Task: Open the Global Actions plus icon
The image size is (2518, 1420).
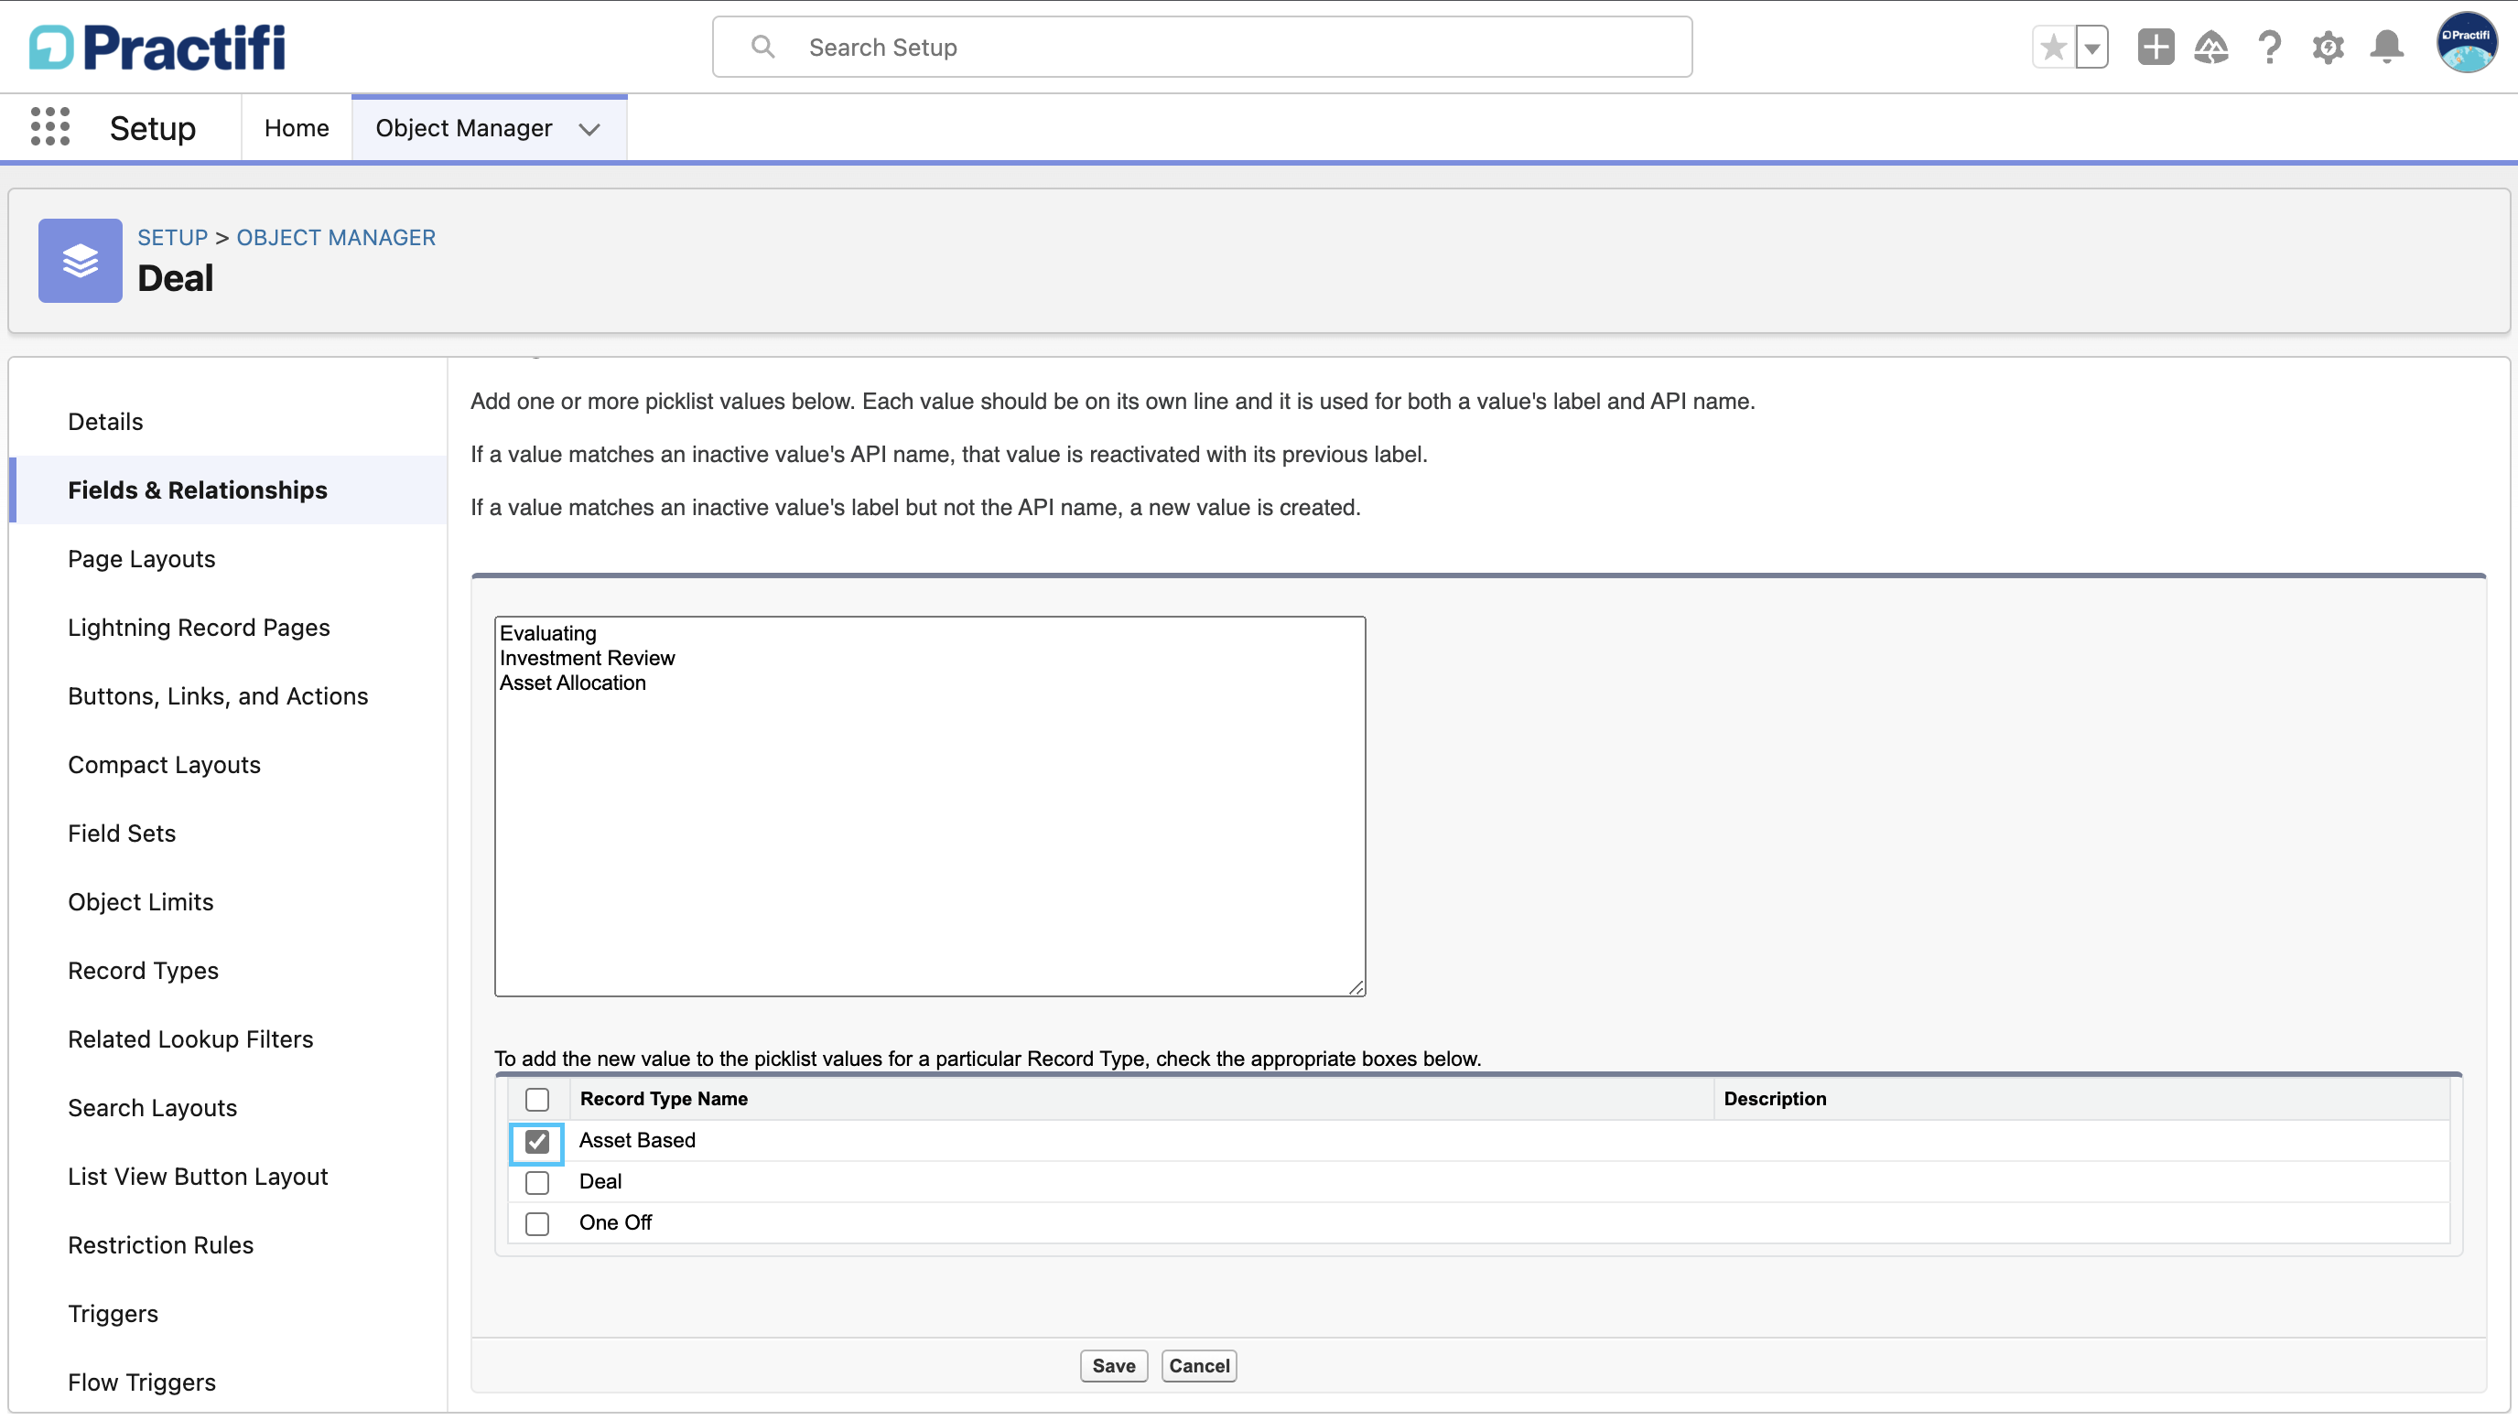Action: [x=2156, y=47]
